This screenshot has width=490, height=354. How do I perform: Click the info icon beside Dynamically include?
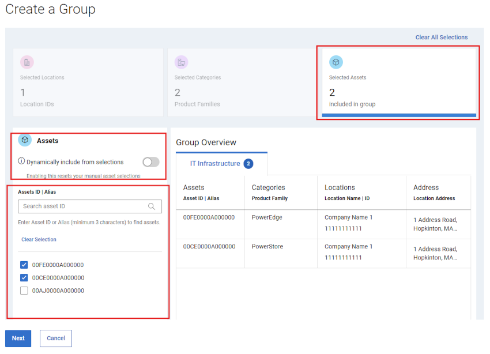coord(21,161)
